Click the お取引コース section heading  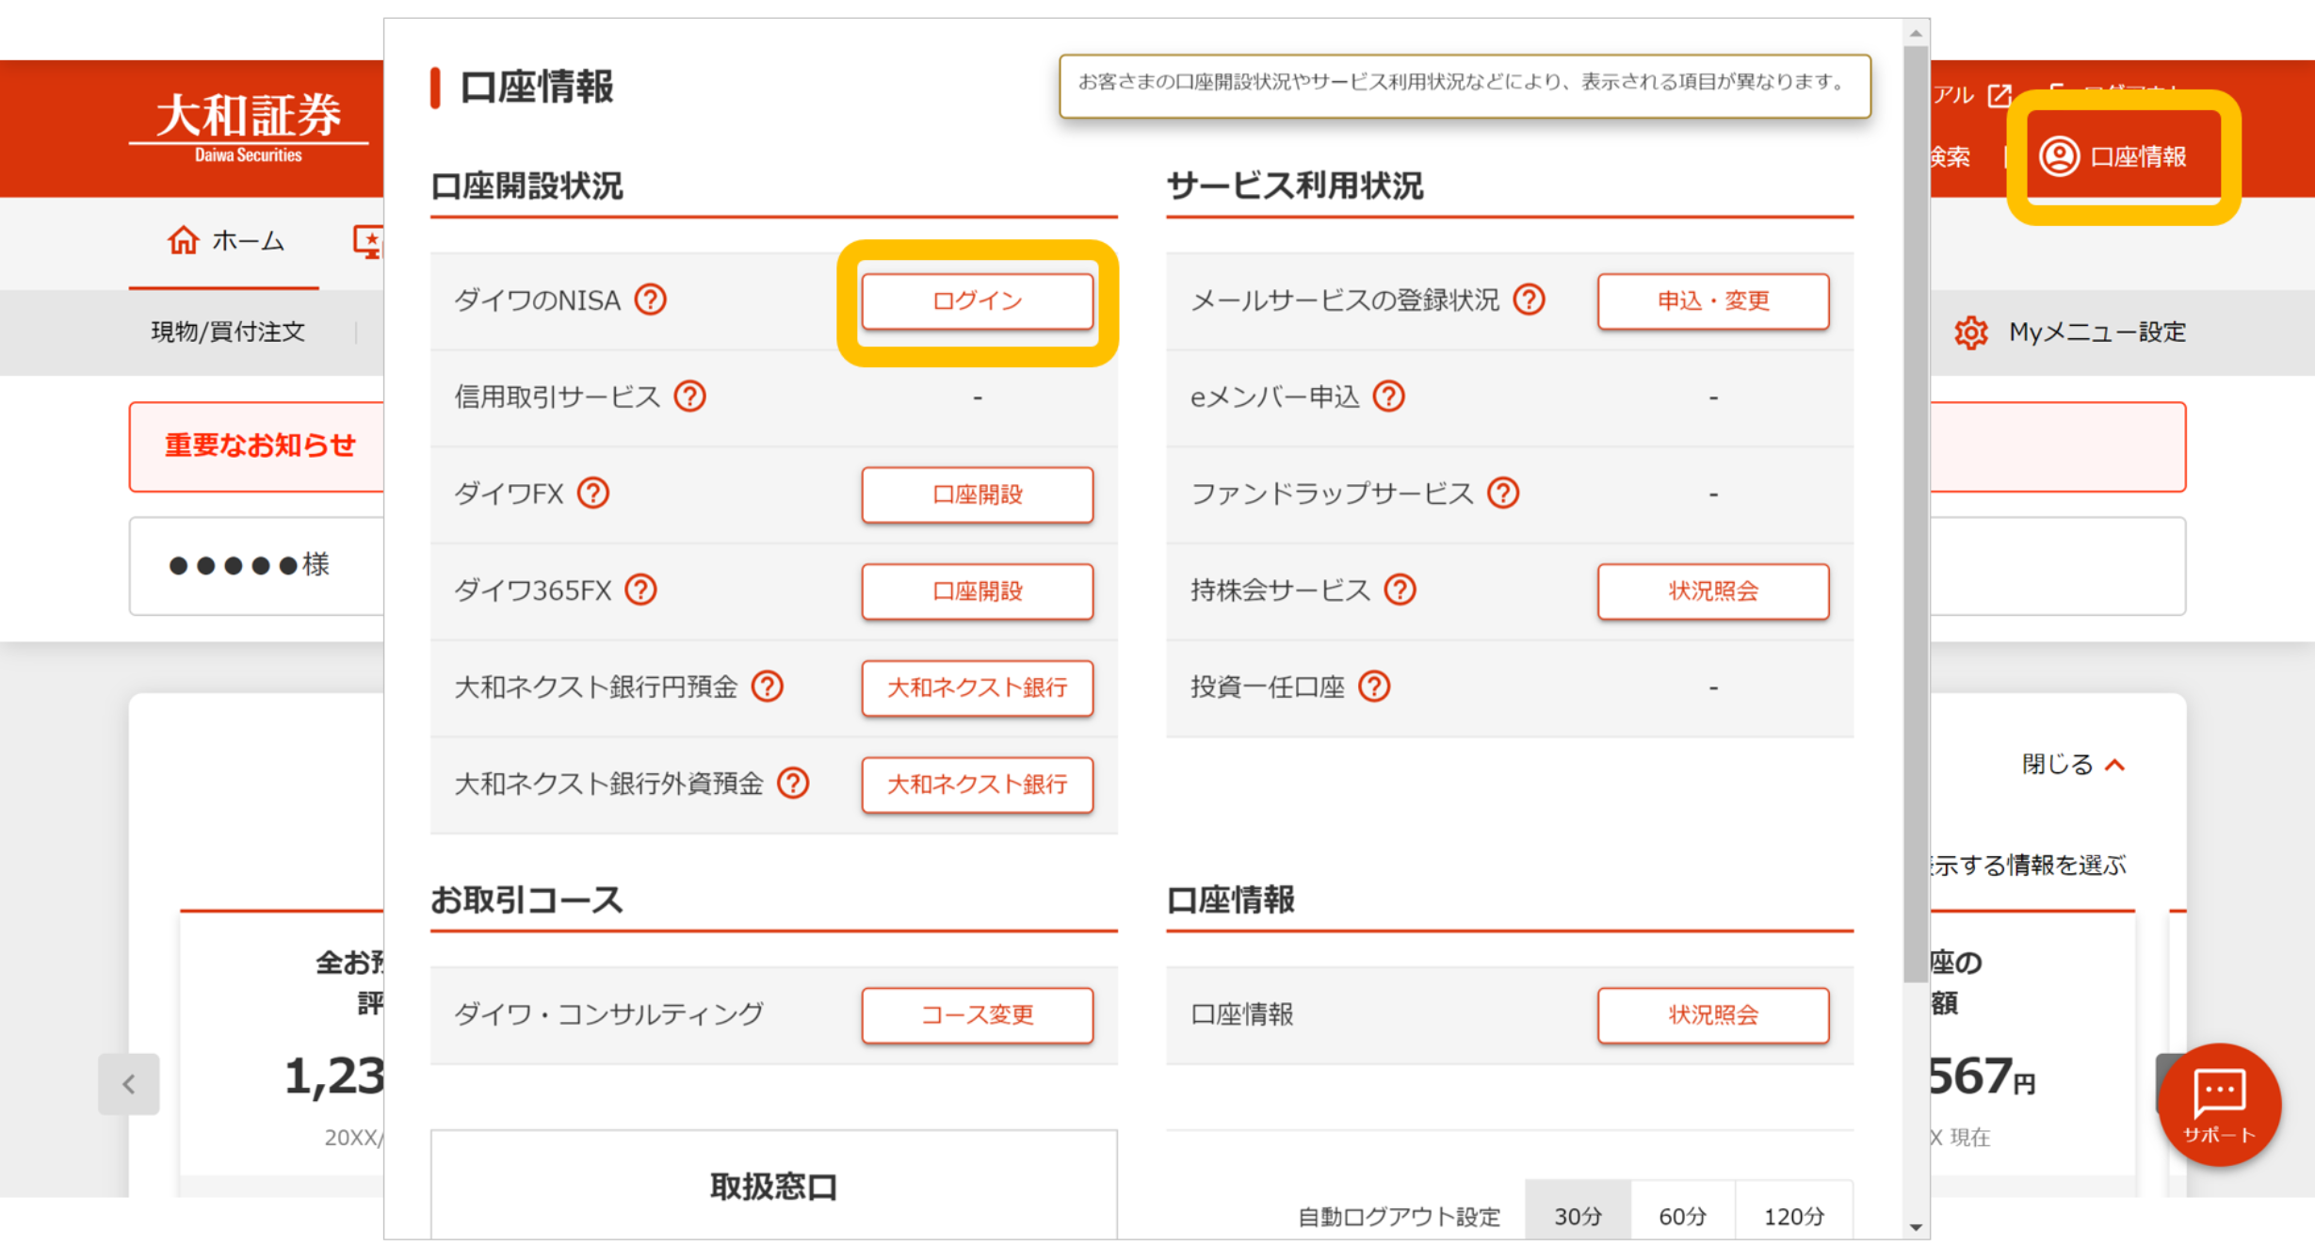[526, 900]
